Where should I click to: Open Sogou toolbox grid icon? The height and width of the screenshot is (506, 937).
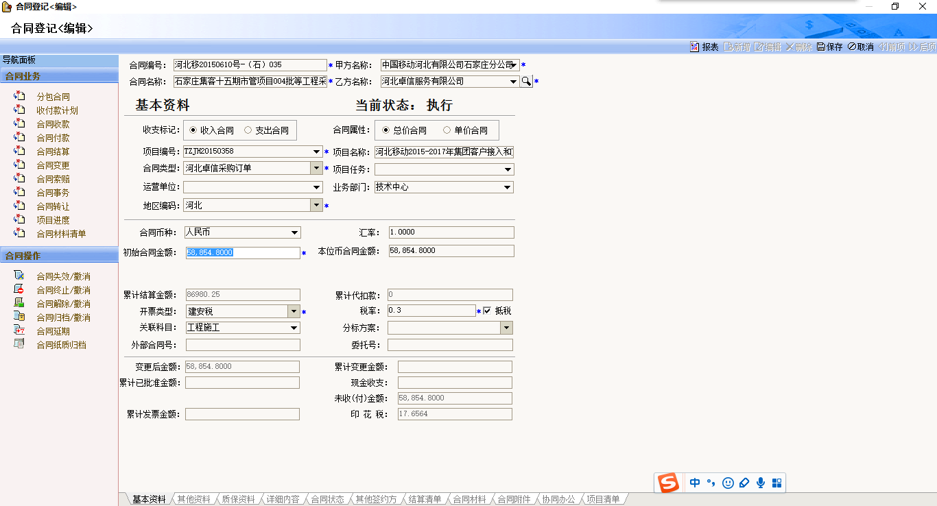pyautogui.click(x=777, y=483)
